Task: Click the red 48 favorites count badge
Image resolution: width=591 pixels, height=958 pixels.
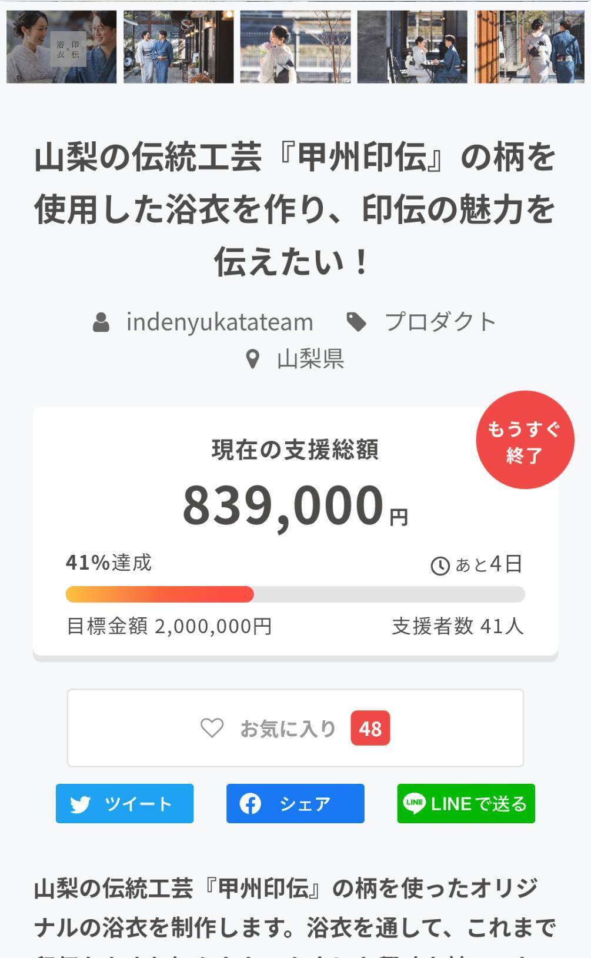Action: click(370, 729)
